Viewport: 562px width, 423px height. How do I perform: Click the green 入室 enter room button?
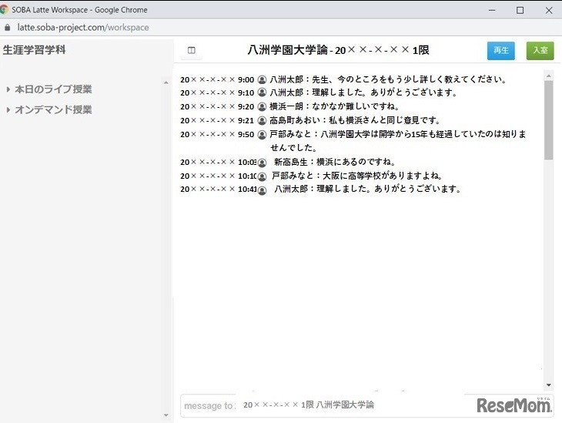point(540,51)
